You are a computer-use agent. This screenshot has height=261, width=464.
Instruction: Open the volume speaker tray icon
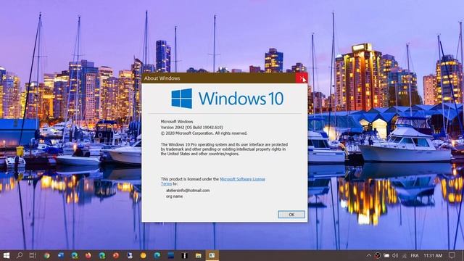pos(395,255)
